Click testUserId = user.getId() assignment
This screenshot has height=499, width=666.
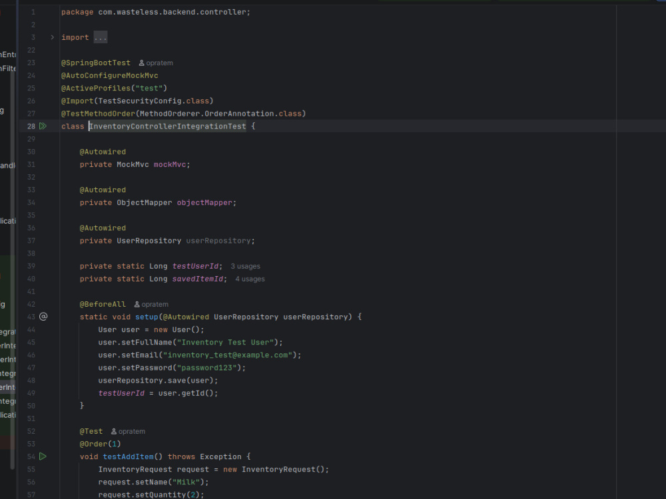coord(158,393)
